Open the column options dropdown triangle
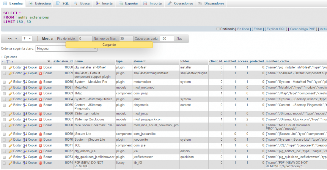327x170 pixels. click(49, 61)
